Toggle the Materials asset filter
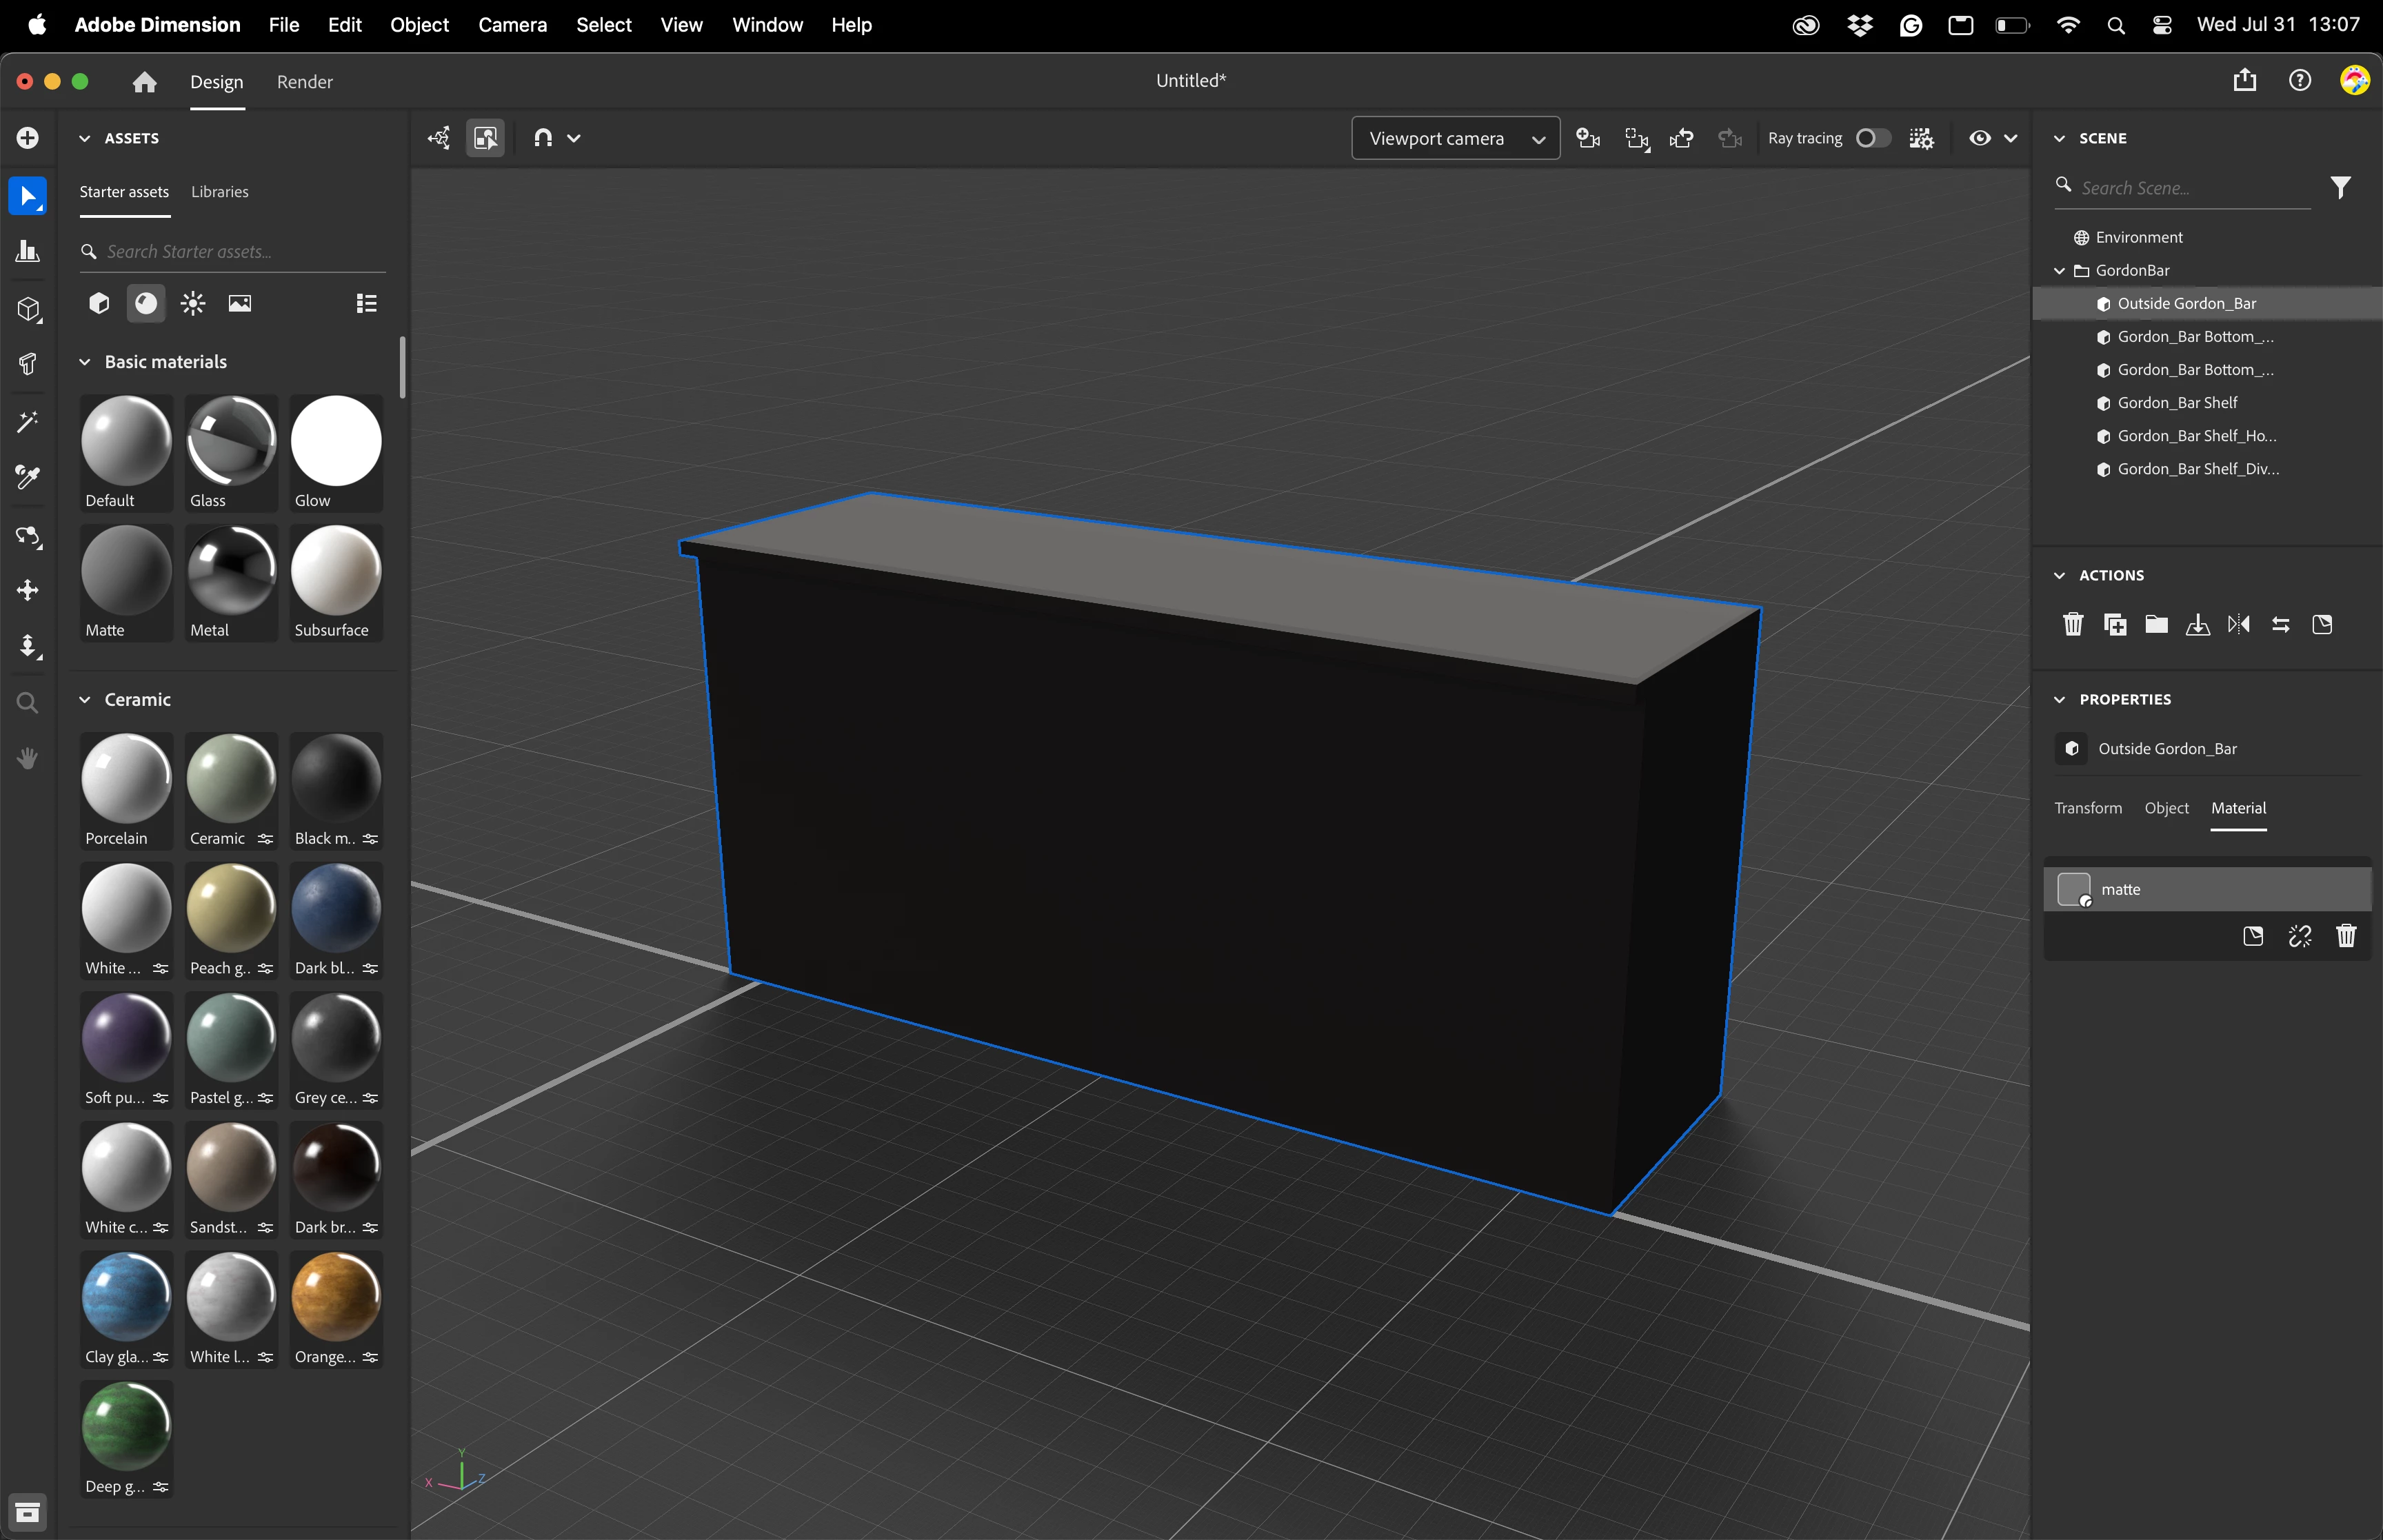Screen dimensions: 2383x1540 pyautogui.click(x=146, y=303)
